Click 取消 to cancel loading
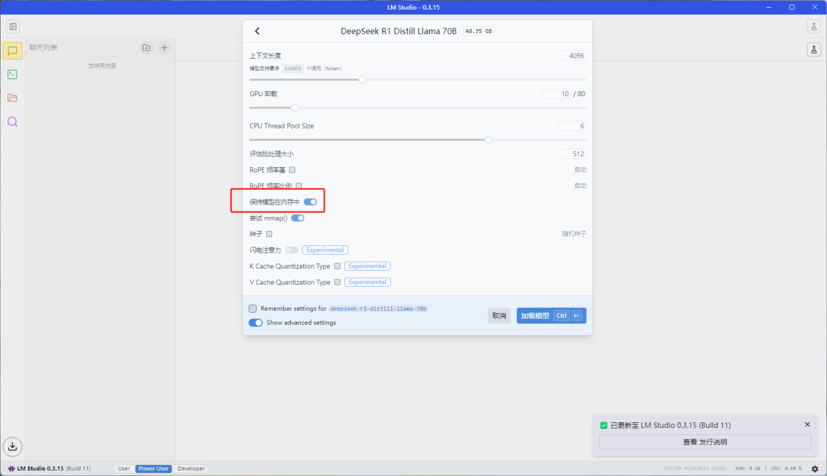The width and height of the screenshot is (827, 476). 499,316
